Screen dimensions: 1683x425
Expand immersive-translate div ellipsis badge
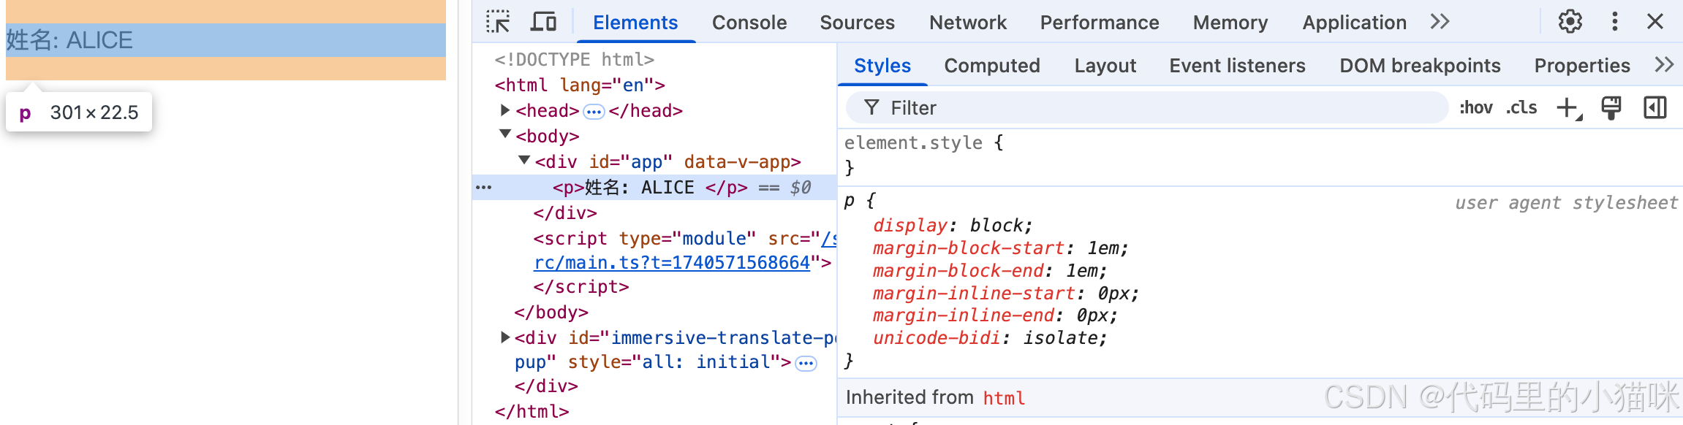[806, 364]
